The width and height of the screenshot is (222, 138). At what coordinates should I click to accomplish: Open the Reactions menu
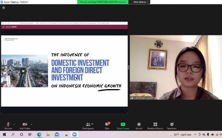(x=172, y=124)
